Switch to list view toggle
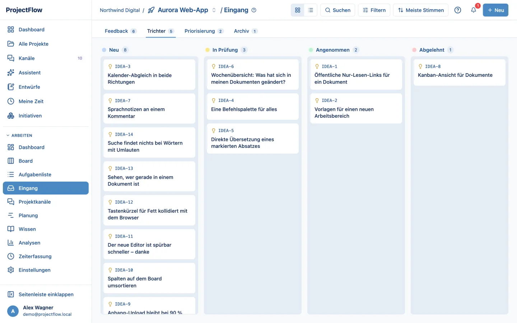Image resolution: width=517 pixels, height=323 pixels. (311, 10)
